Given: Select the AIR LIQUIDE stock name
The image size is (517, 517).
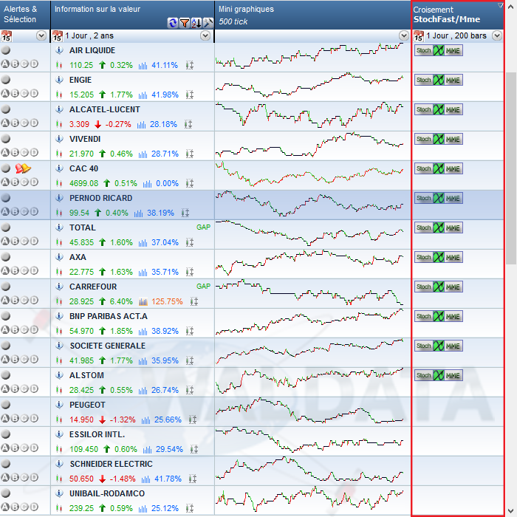Looking at the screenshot, I should (x=92, y=50).
